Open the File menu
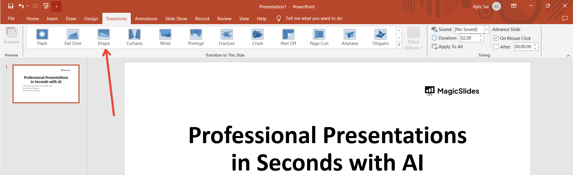This screenshot has height=175, width=573. tap(11, 18)
